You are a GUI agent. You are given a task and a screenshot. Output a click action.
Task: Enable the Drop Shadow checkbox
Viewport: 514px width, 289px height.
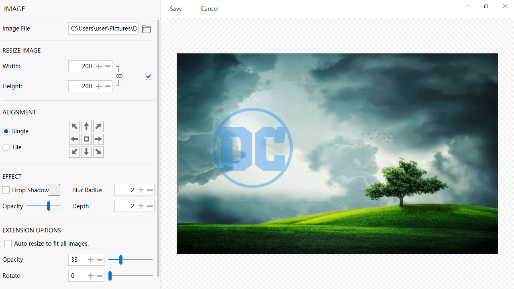coord(6,190)
